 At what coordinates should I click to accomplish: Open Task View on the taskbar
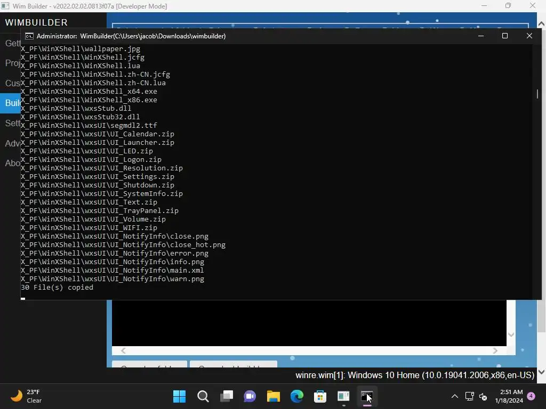click(226, 396)
